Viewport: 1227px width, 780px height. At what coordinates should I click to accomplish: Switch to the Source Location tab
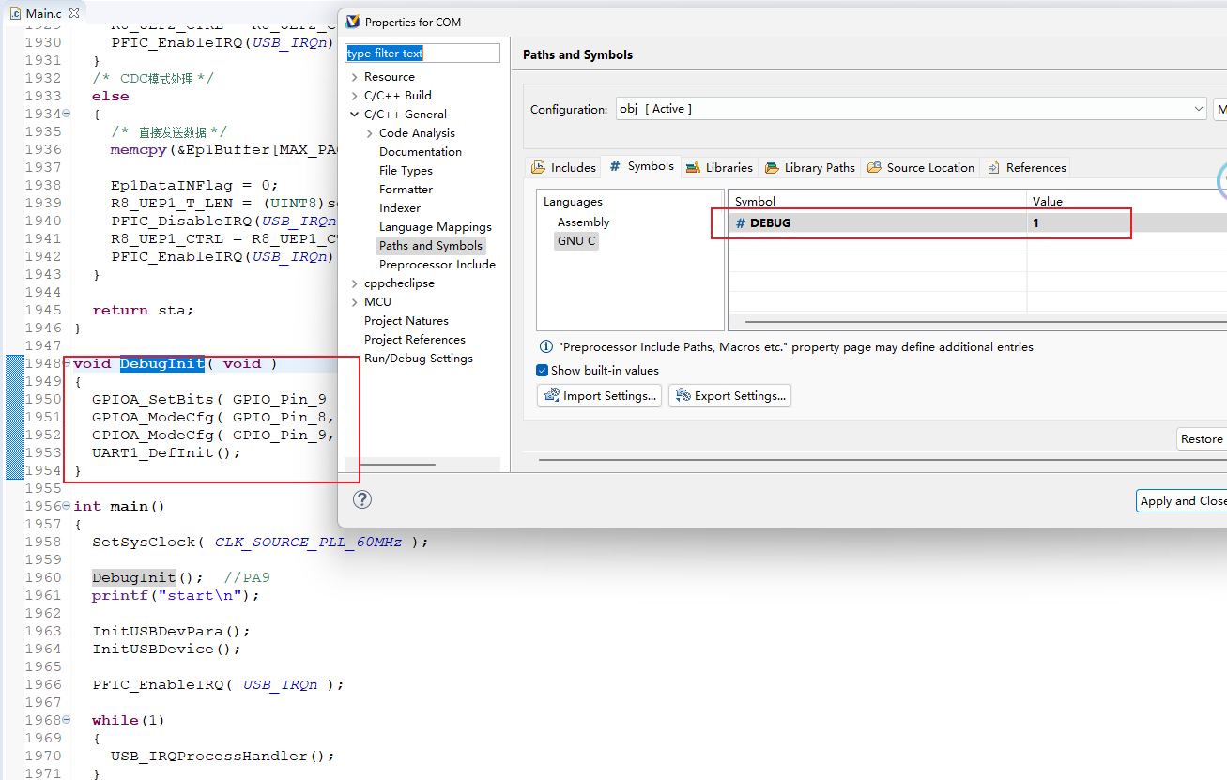[921, 167]
